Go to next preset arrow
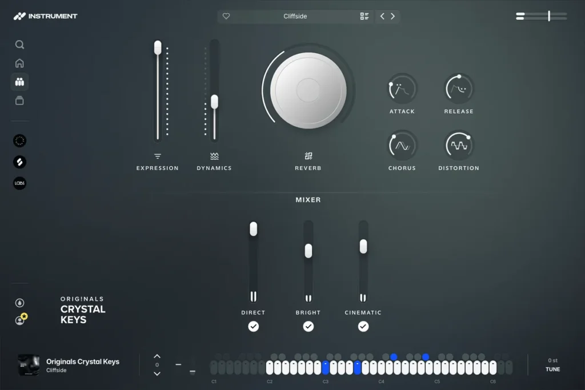The image size is (585, 390). pyautogui.click(x=393, y=16)
